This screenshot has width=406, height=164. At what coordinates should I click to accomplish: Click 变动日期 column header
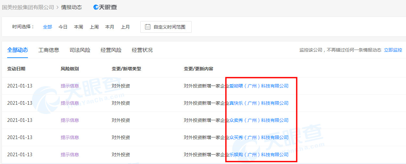click(x=16, y=69)
